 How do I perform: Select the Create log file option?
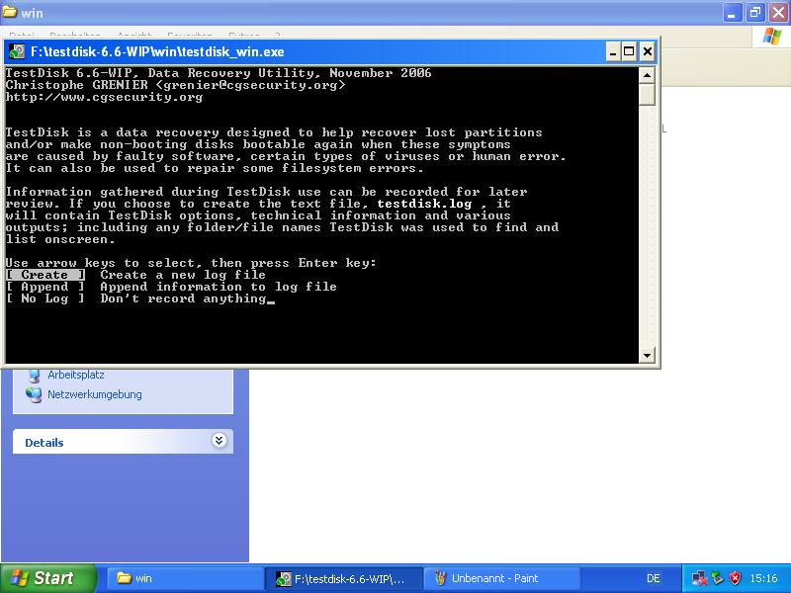(x=45, y=275)
